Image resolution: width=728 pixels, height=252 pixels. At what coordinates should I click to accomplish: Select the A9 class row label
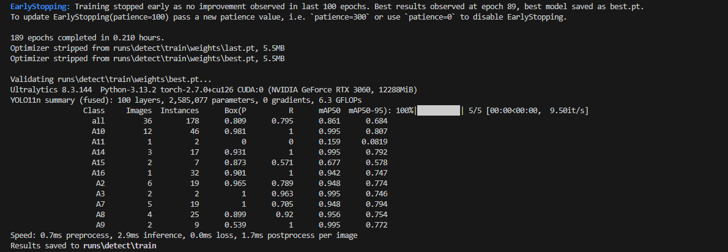(100, 225)
